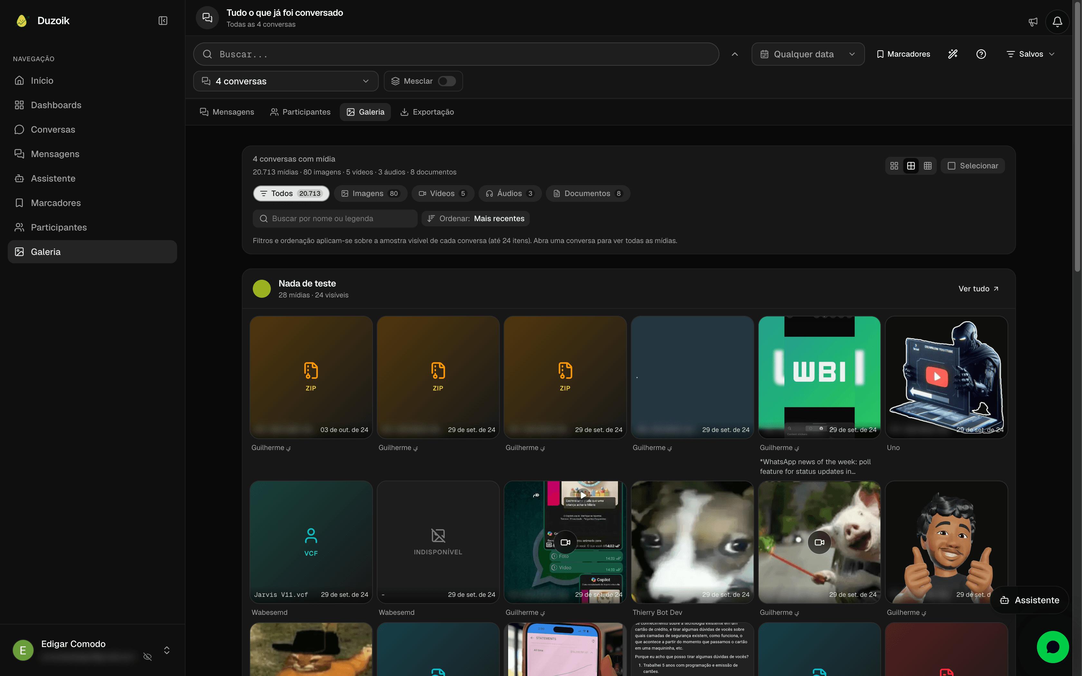Image resolution: width=1082 pixels, height=676 pixels.
Task: Switch to the Participantes tab
Action: tap(300, 112)
